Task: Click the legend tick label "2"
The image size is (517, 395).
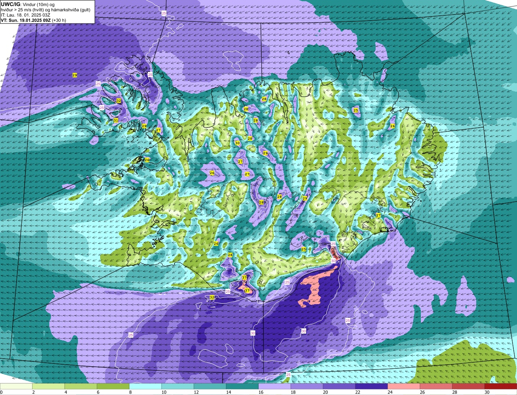Action: pos(34,392)
